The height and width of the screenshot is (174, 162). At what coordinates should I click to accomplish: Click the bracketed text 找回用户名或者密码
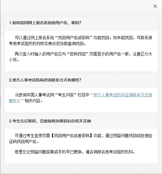[72, 136]
